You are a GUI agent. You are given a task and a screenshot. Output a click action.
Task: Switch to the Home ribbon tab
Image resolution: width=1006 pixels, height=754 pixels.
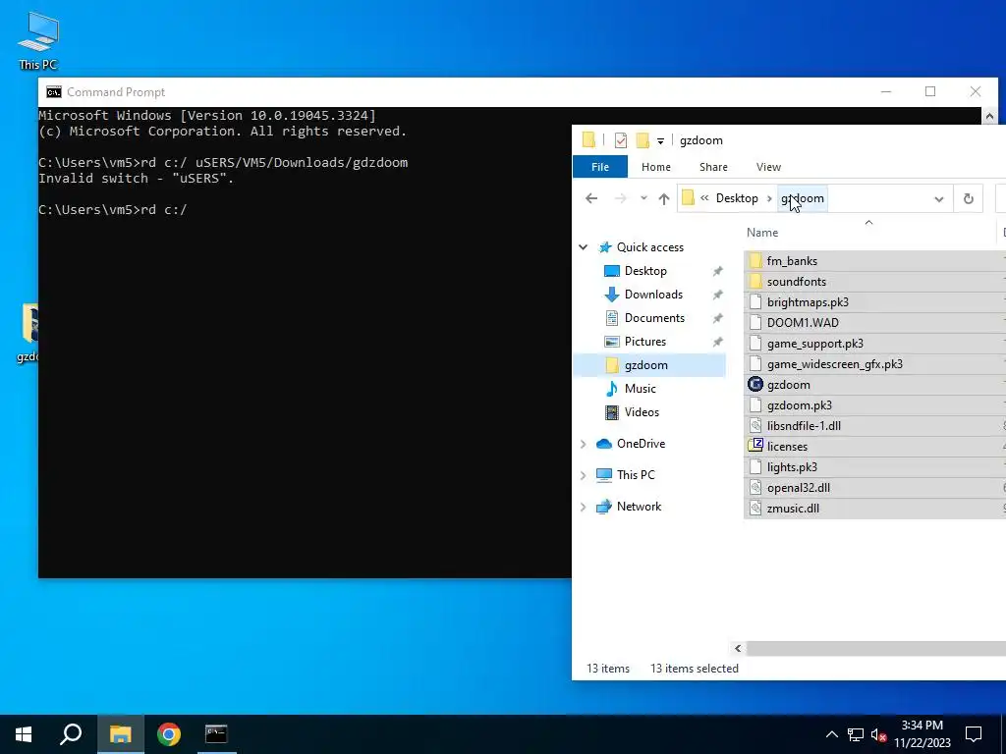[x=655, y=167]
